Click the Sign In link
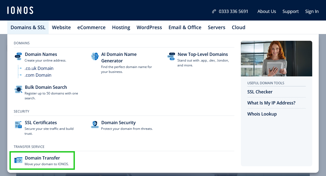The height and width of the screenshot is (176, 326). tap(312, 11)
